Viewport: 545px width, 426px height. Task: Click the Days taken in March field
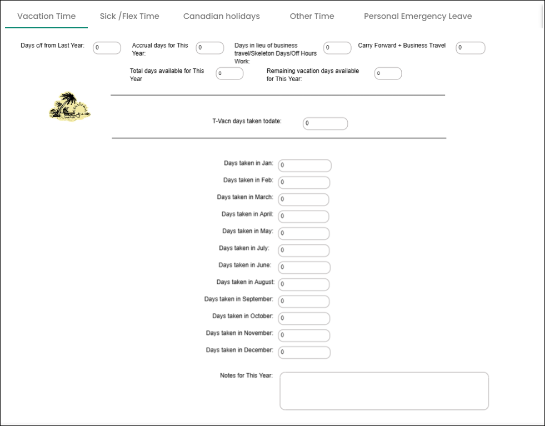coord(304,199)
